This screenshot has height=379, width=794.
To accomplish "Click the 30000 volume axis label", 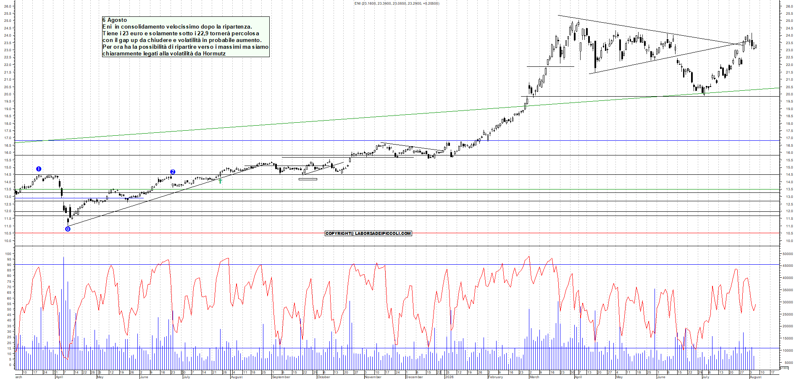I will pyautogui.click(x=787, y=302).
